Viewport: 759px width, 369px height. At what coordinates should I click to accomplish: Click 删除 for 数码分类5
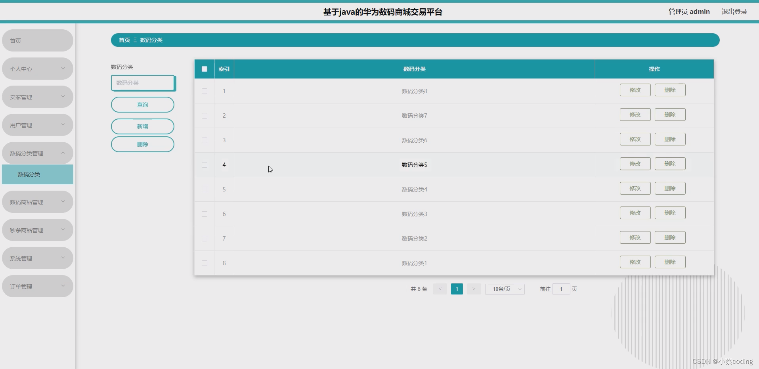[x=670, y=164]
